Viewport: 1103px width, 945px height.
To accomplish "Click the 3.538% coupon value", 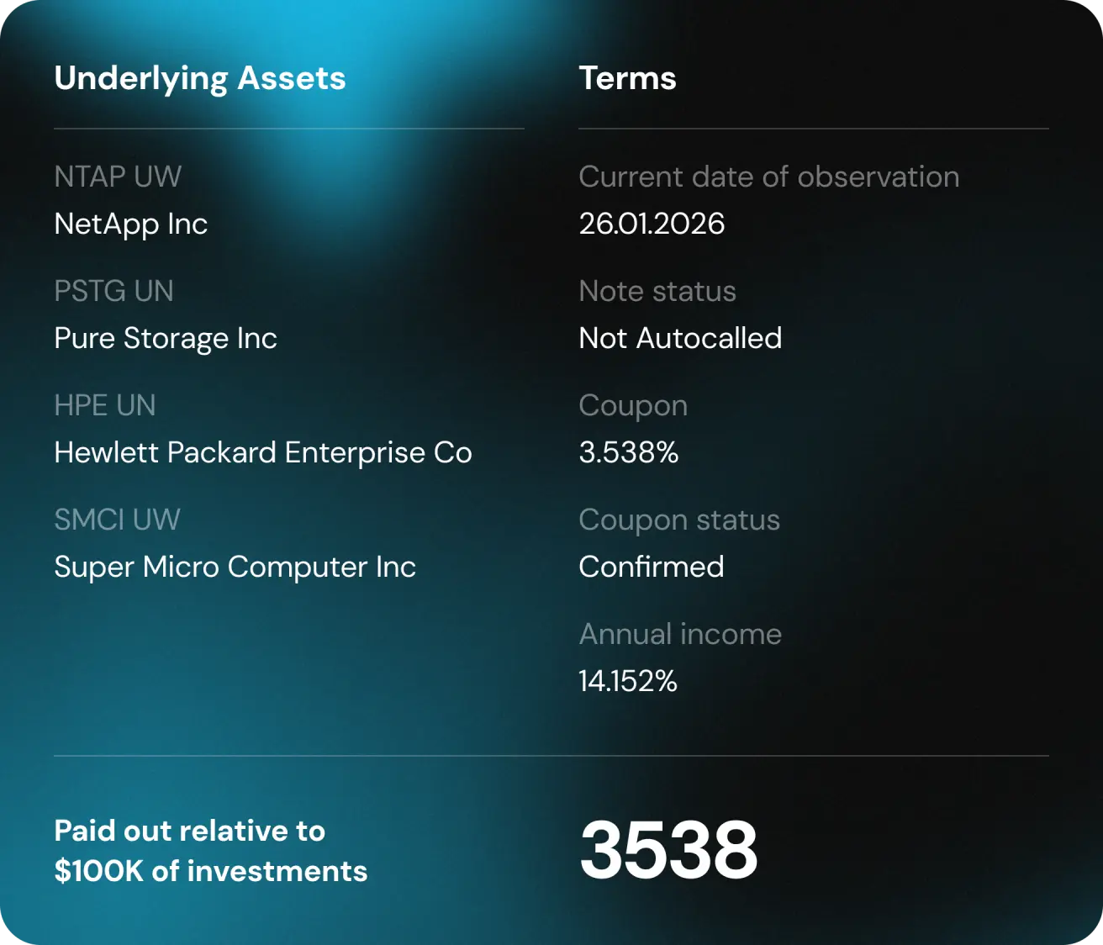I will coord(628,452).
